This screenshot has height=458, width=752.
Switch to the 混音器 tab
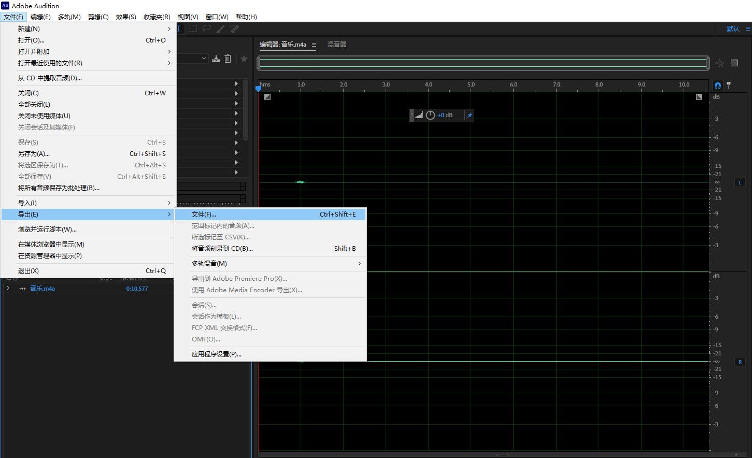click(337, 45)
